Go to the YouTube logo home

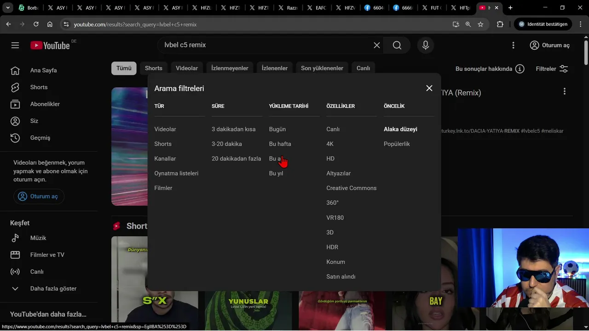click(50, 45)
